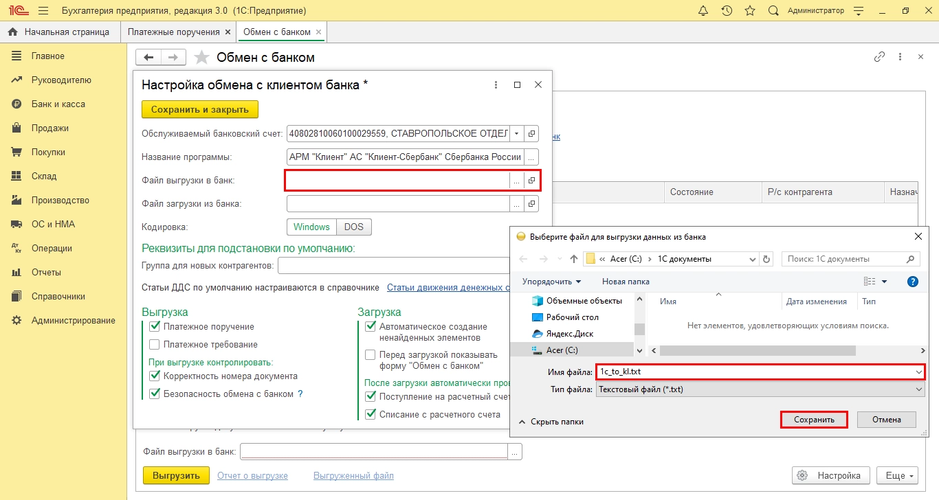939x500 pixels.
Task: Click the ellipsis button for Название программы
Action: pos(531,157)
